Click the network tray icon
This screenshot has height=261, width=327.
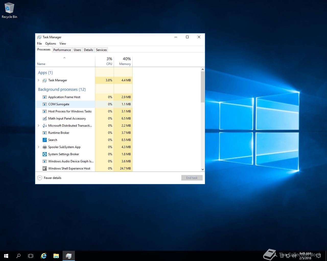point(288,256)
